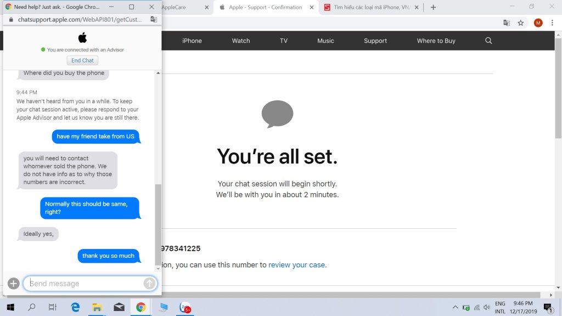The image size is (562, 316).
Task: Open the Watch nav menu item
Action: pos(241,41)
